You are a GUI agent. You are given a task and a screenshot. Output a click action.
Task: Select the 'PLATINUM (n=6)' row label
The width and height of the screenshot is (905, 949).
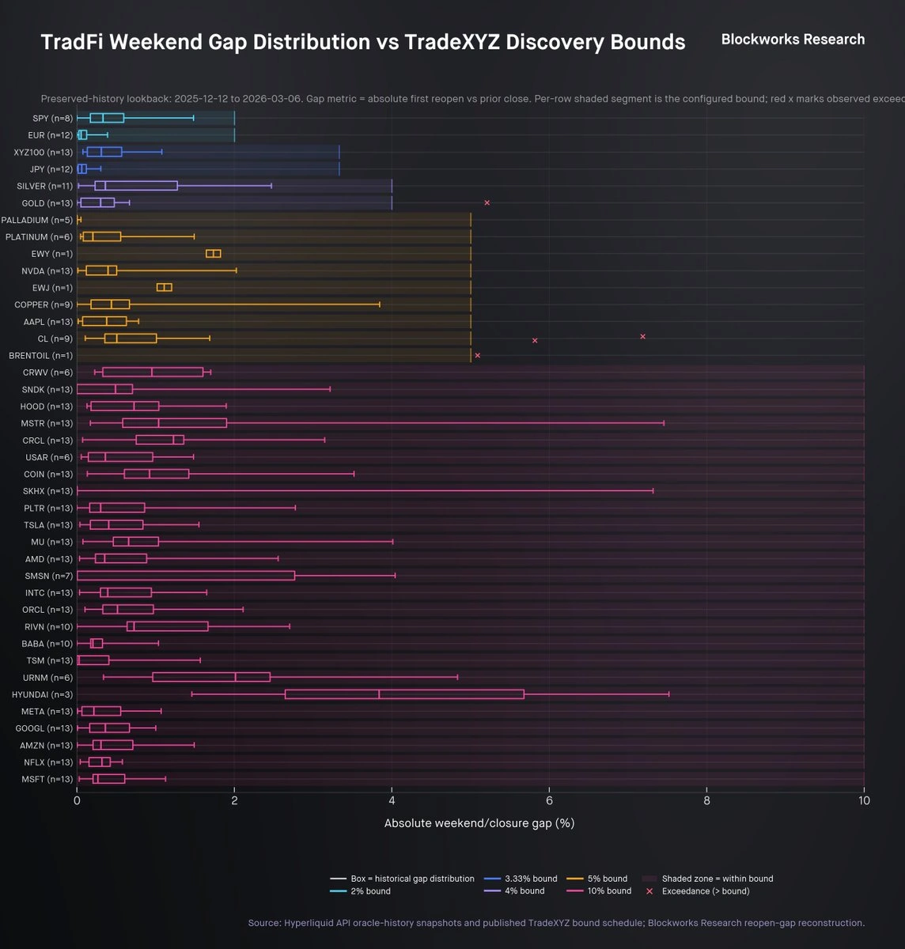(40, 236)
